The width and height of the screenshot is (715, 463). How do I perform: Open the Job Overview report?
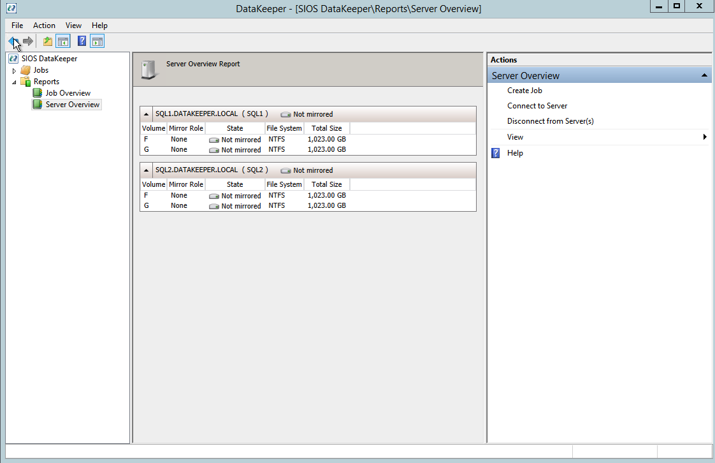(x=68, y=93)
